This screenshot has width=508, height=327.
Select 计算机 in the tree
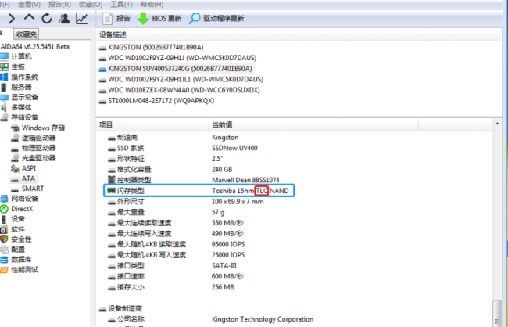[16, 57]
